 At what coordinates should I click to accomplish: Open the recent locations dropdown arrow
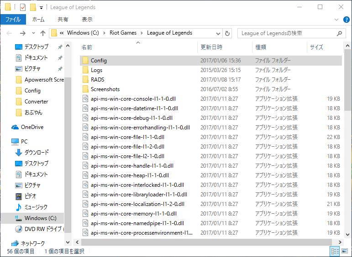click(x=33, y=33)
